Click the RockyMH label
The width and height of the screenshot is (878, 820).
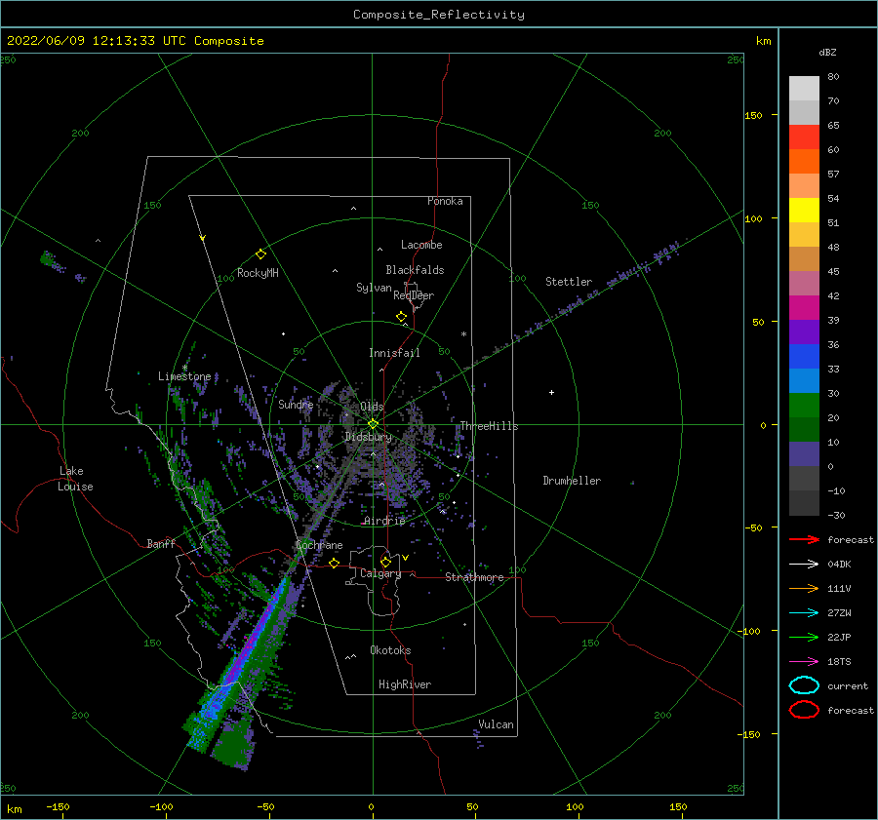coord(258,273)
